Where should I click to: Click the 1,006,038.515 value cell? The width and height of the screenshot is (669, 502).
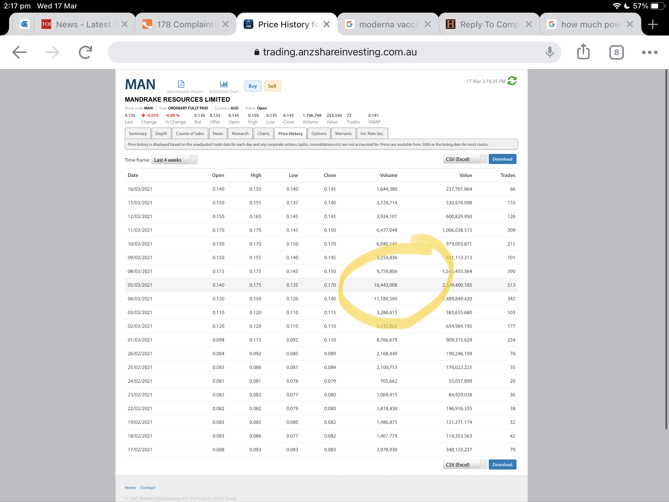point(457,230)
